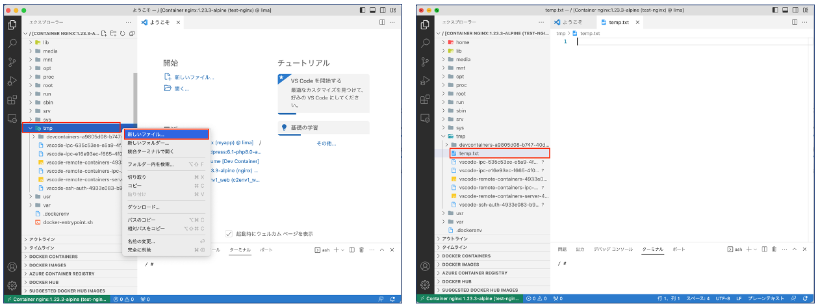Open Manage gear icon in left window

[x=11, y=286]
